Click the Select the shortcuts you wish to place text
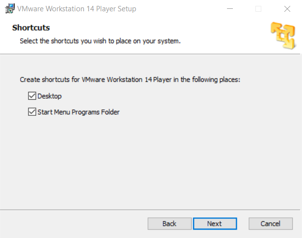This screenshot has width=302, height=238. (x=100, y=41)
